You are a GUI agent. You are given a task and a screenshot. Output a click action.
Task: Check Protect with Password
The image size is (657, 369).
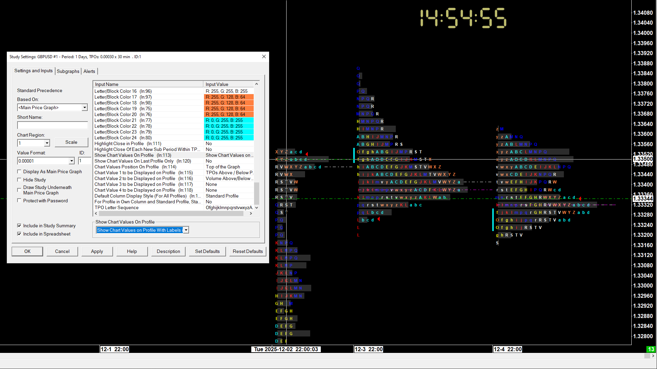click(x=19, y=201)
